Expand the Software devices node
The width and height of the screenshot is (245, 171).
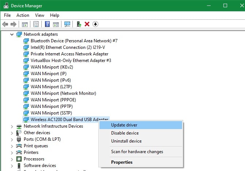click(12, 166)
